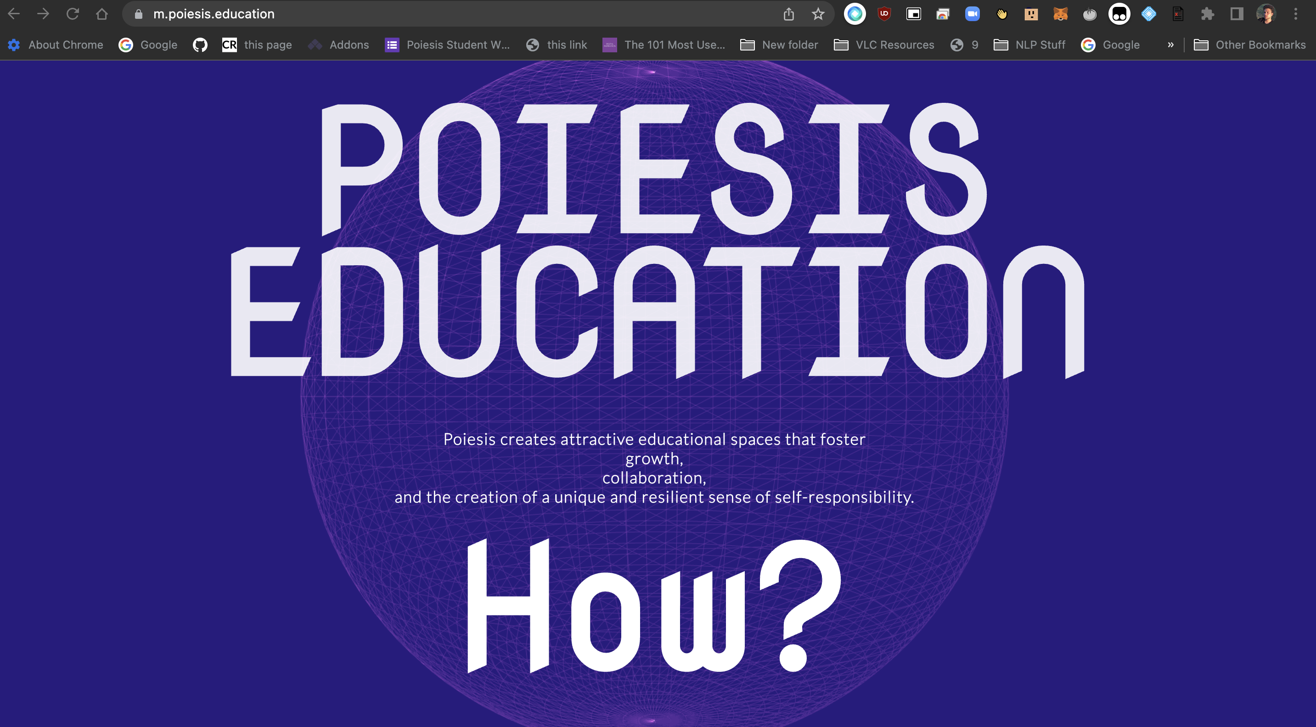Click the large How? heading
Viewport: 1316px width, 727px height.
pos(654,606)
